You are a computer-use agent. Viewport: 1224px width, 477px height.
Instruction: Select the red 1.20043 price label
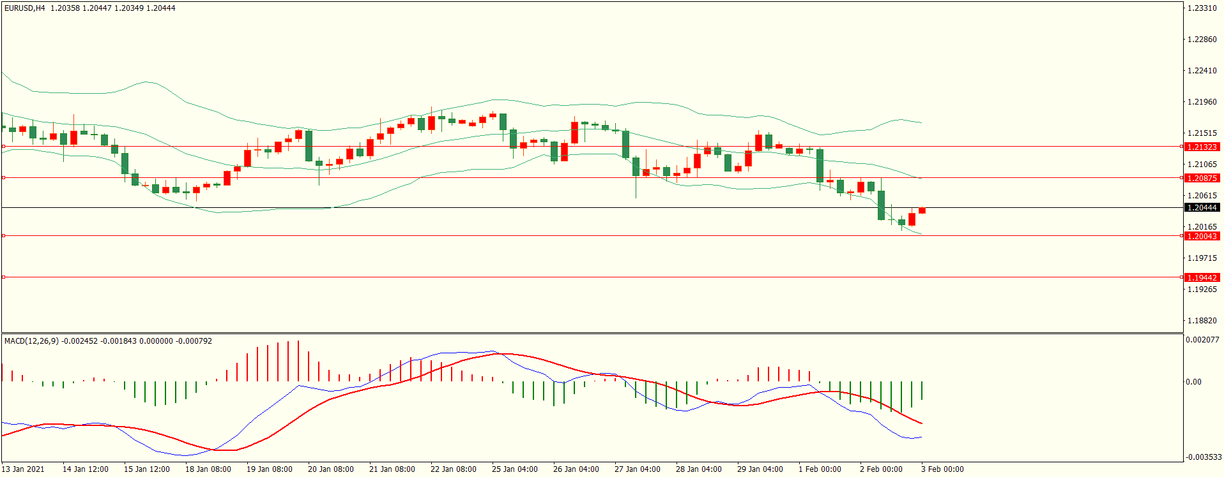pyautogui.click(x=1202, y=236)
